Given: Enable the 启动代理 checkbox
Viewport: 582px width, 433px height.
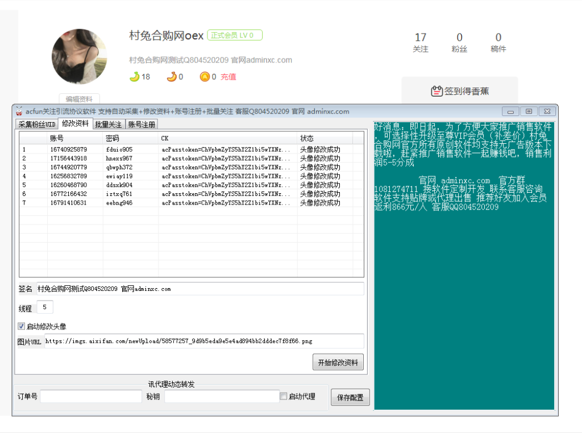Looking at the screenshot, I should tap(283, 397).
